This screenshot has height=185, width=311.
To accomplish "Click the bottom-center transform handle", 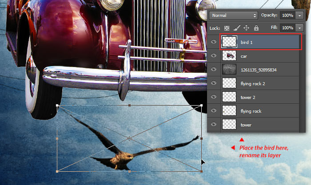I will [130, 172].
